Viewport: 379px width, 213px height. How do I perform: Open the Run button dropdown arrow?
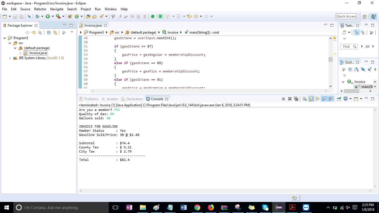point(52,17)
